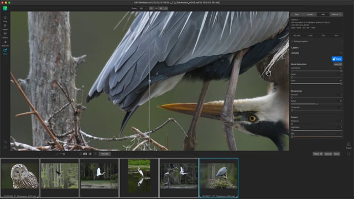Toggle the Preview button
354x199 pixels.
tap(105, 154)
